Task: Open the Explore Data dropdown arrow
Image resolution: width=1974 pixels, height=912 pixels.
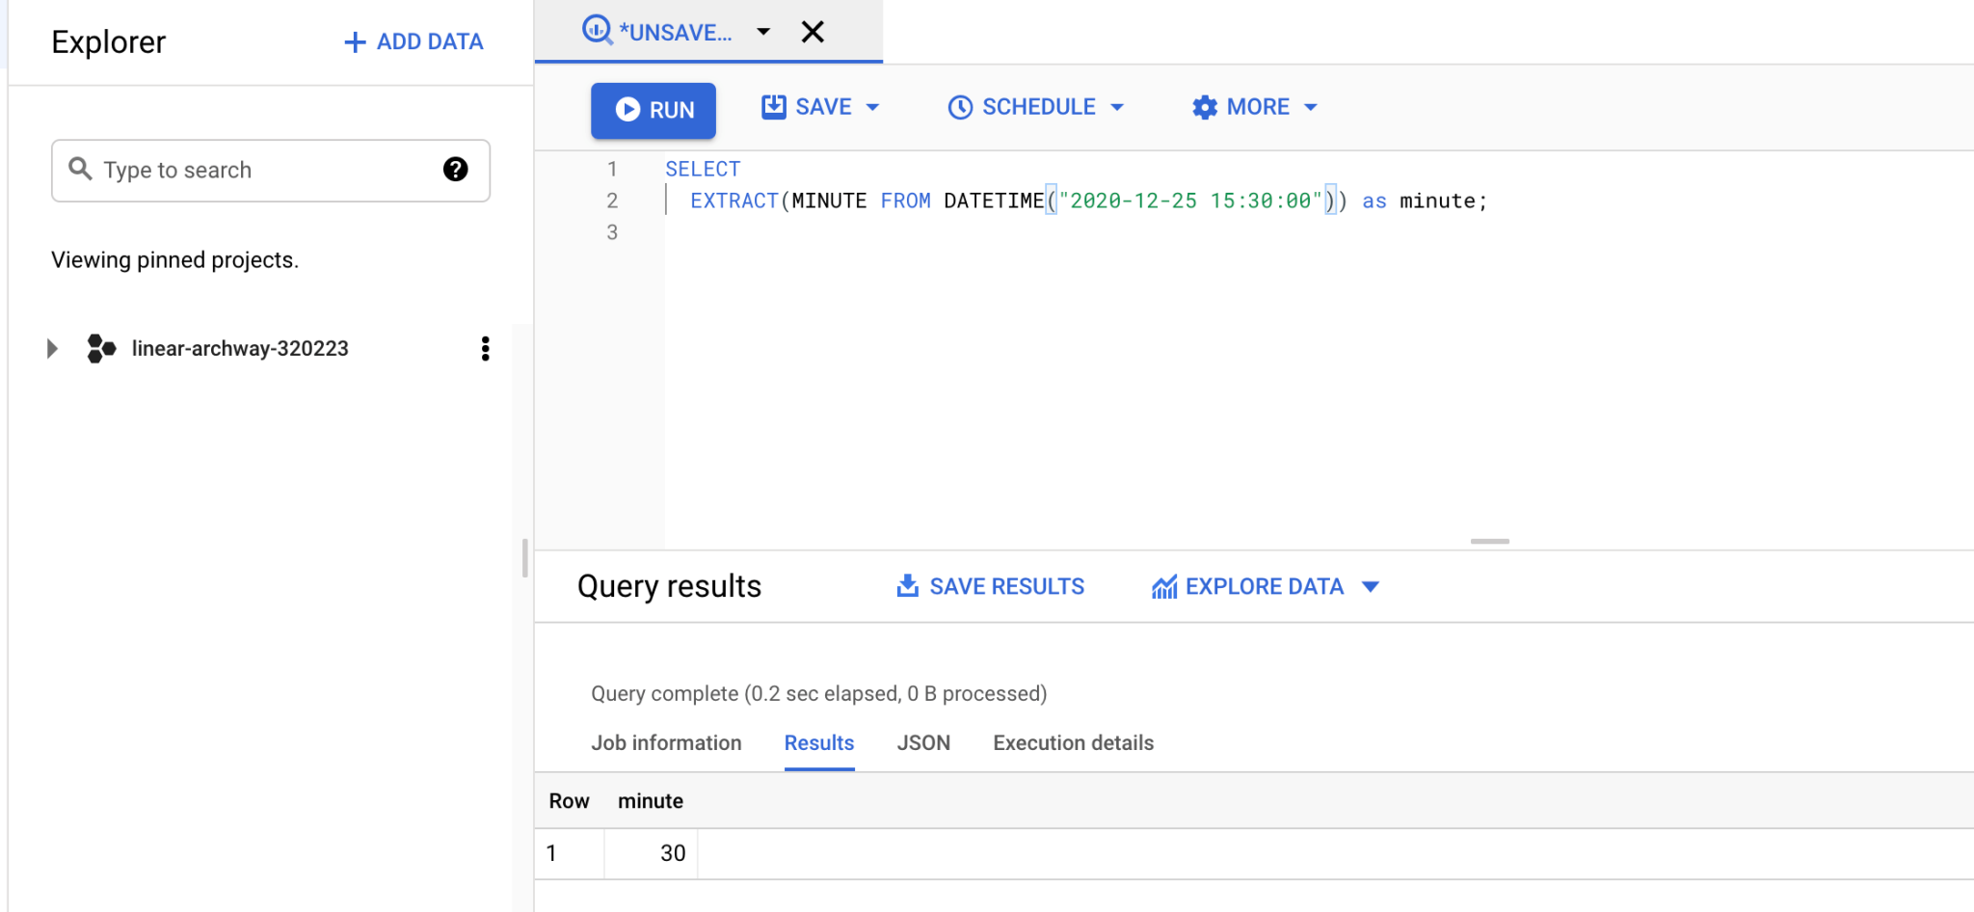Action: (x=1373, y=586)
